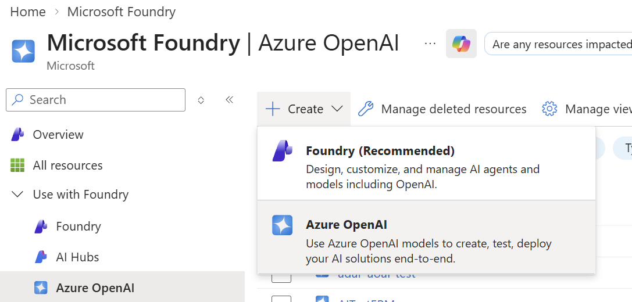Choose Azure OpenAI from Create menu
Screen dimensions: 632x302
click(x=426, y=236)
